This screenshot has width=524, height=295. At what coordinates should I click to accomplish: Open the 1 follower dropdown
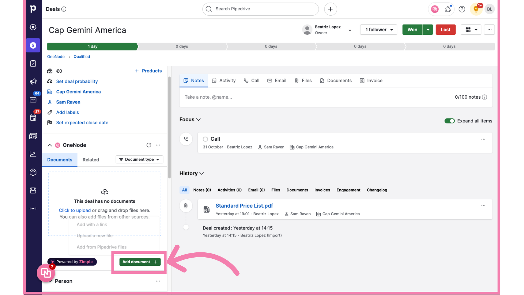tap(379, 29)
